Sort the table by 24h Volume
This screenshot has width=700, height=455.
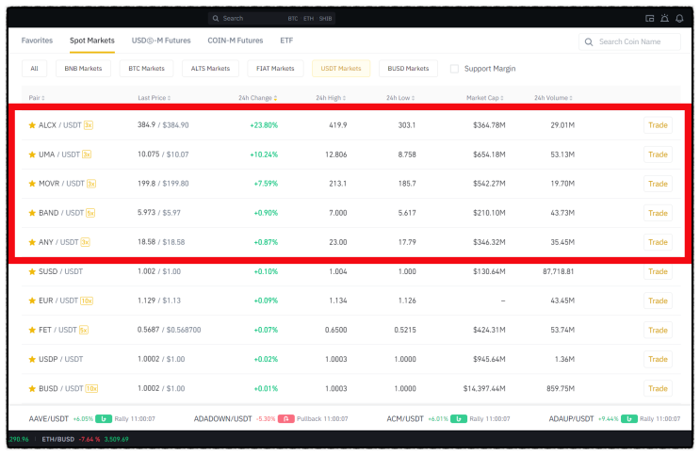tap(553, 98)
